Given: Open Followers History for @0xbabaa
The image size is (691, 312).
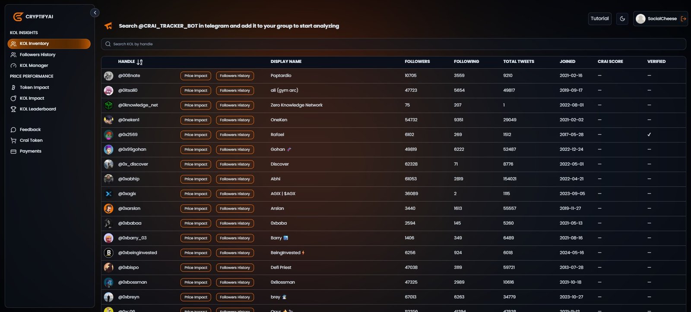Looking at the screenshot, I should pos(235,223).
